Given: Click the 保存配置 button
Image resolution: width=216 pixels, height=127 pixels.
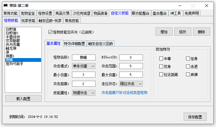Looking at the screenshot, I should coord(195,117).
